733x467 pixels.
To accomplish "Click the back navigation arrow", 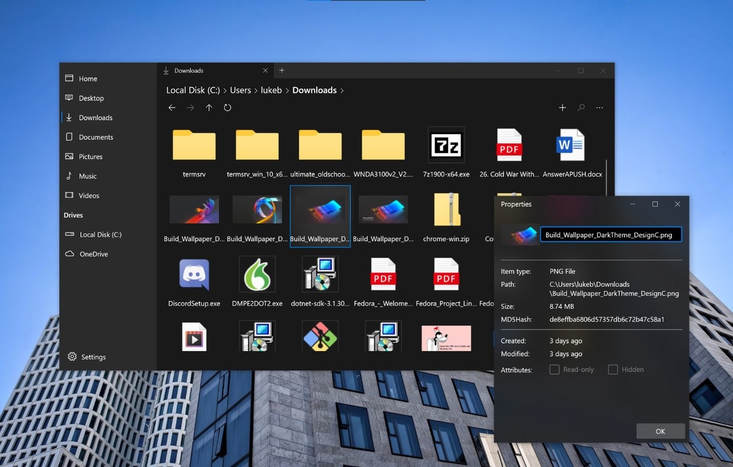I will click(x=172, y=108).
